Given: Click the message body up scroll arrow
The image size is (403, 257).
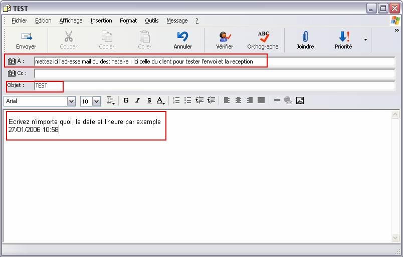Looking at the screenshot, I should click(x=395, y=114).
